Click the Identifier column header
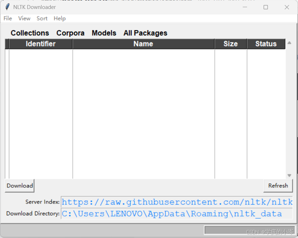298x238 pixels. (41, 44)
